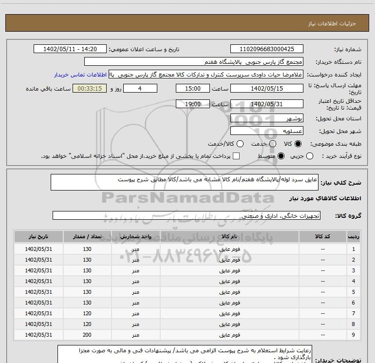
Task: Click the price validity hour 19:00
Action: coord(193,104)
